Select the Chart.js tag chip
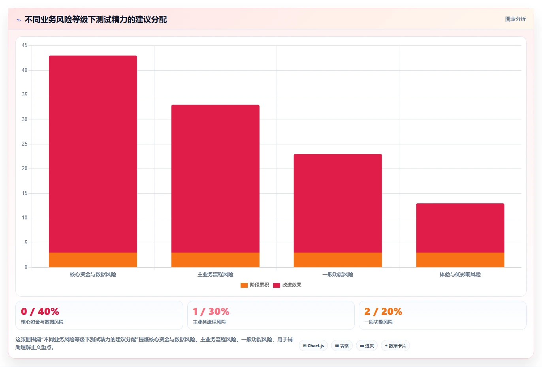 [313, 346]
